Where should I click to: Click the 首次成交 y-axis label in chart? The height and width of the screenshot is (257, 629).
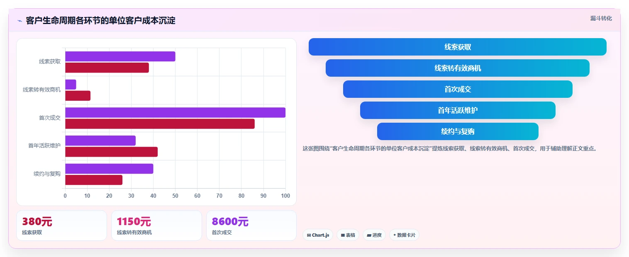[x=50, y=118]
